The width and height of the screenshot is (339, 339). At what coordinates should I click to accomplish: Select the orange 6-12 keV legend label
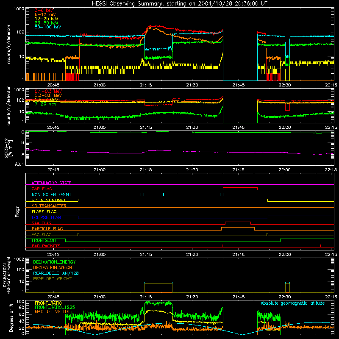[45, 14]
